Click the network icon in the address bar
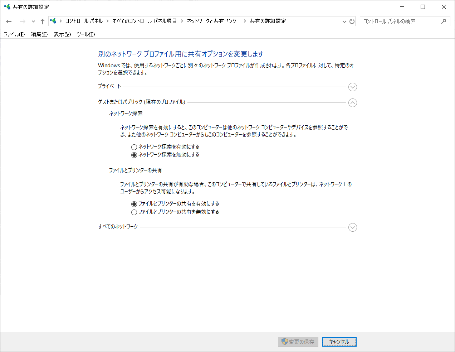 [53, 21]
